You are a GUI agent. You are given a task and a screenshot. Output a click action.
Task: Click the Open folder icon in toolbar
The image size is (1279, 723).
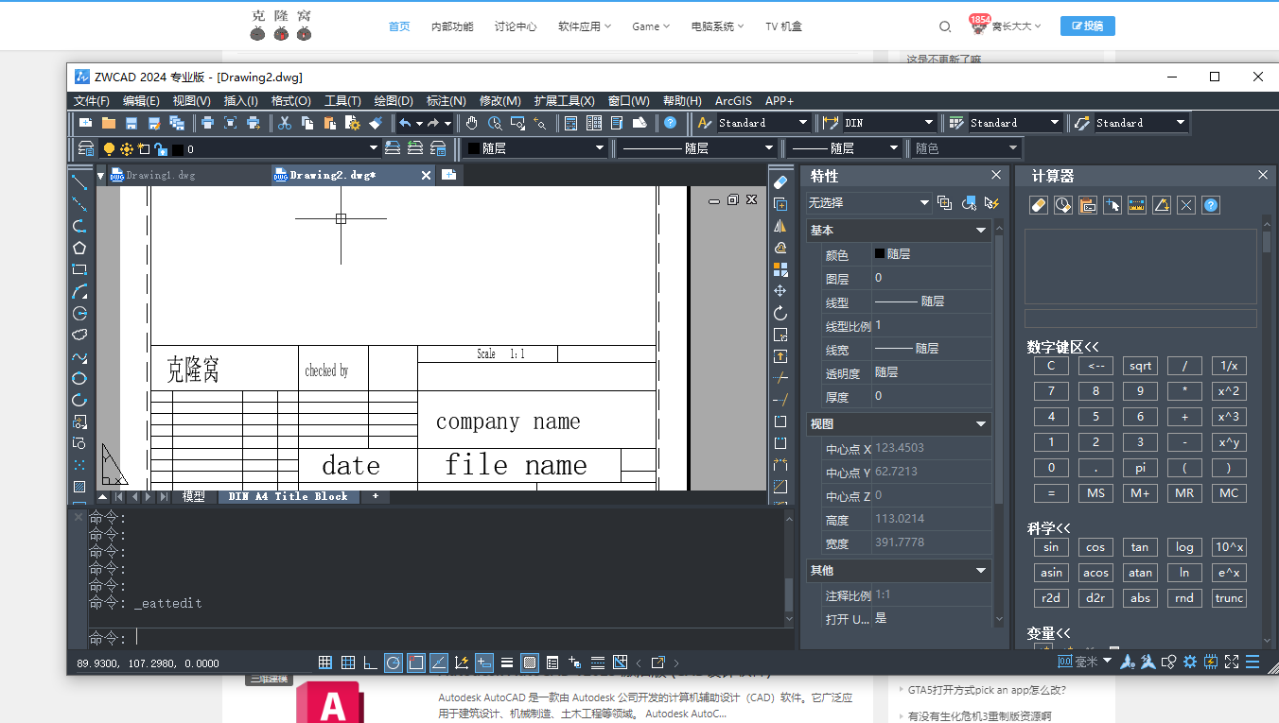[x=108, y=123]
